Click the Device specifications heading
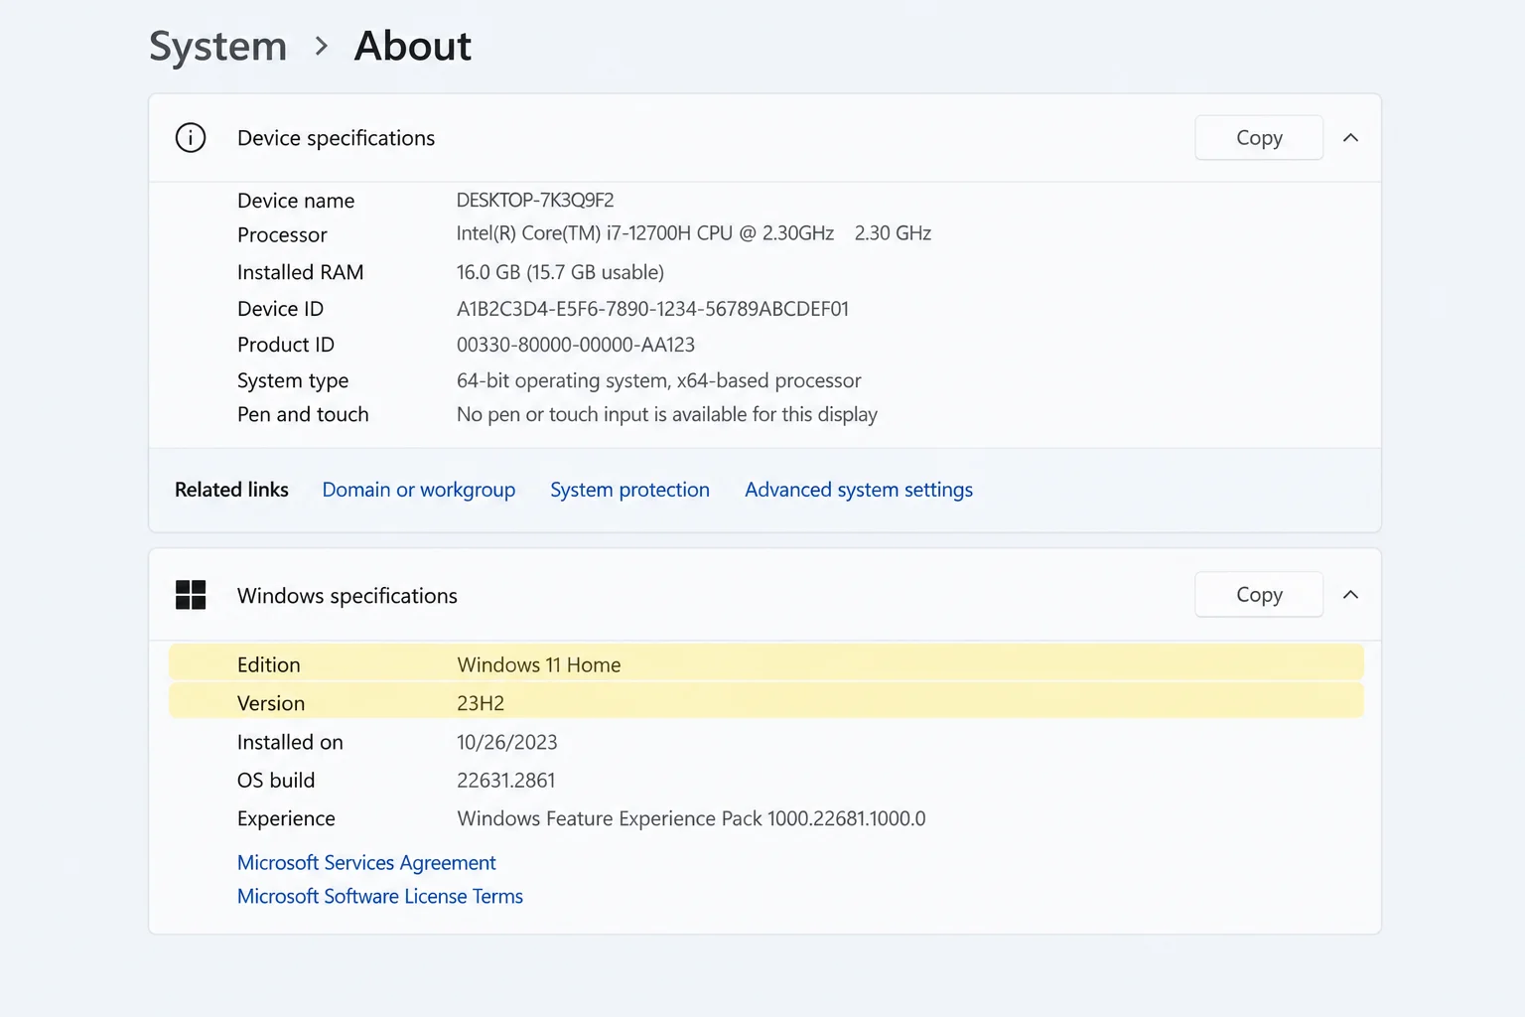This screenshot has width=1525, height=1017. pyautogui.click(x=336, y=138)
